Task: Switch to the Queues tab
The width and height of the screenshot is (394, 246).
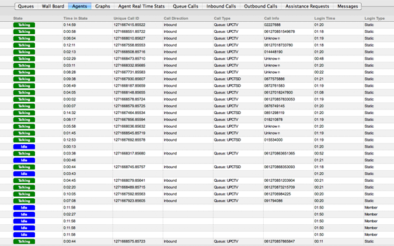Action: (x=26, y=6)
